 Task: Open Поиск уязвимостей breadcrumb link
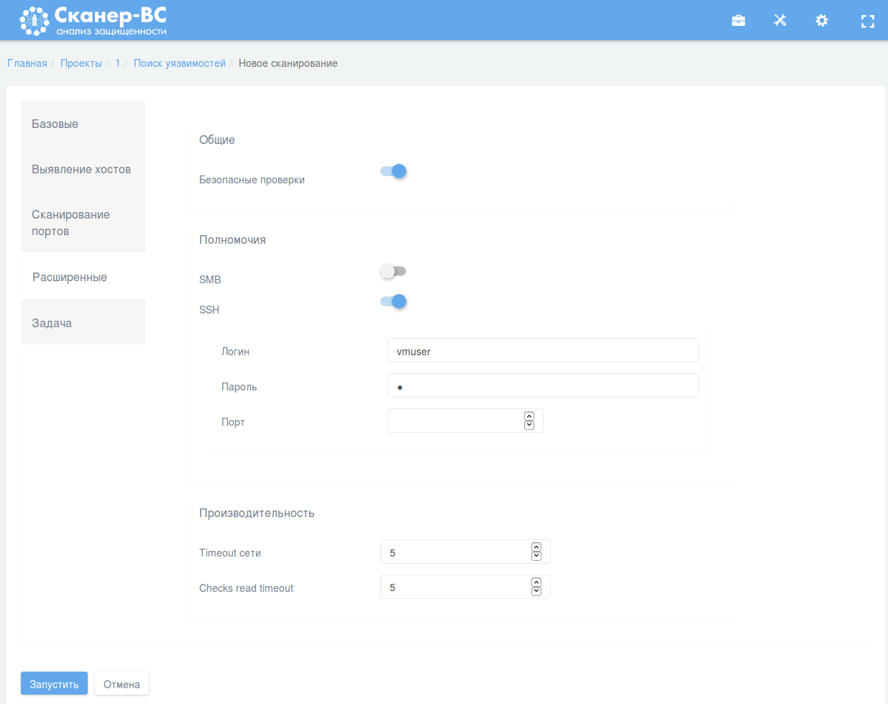[180, 63]
